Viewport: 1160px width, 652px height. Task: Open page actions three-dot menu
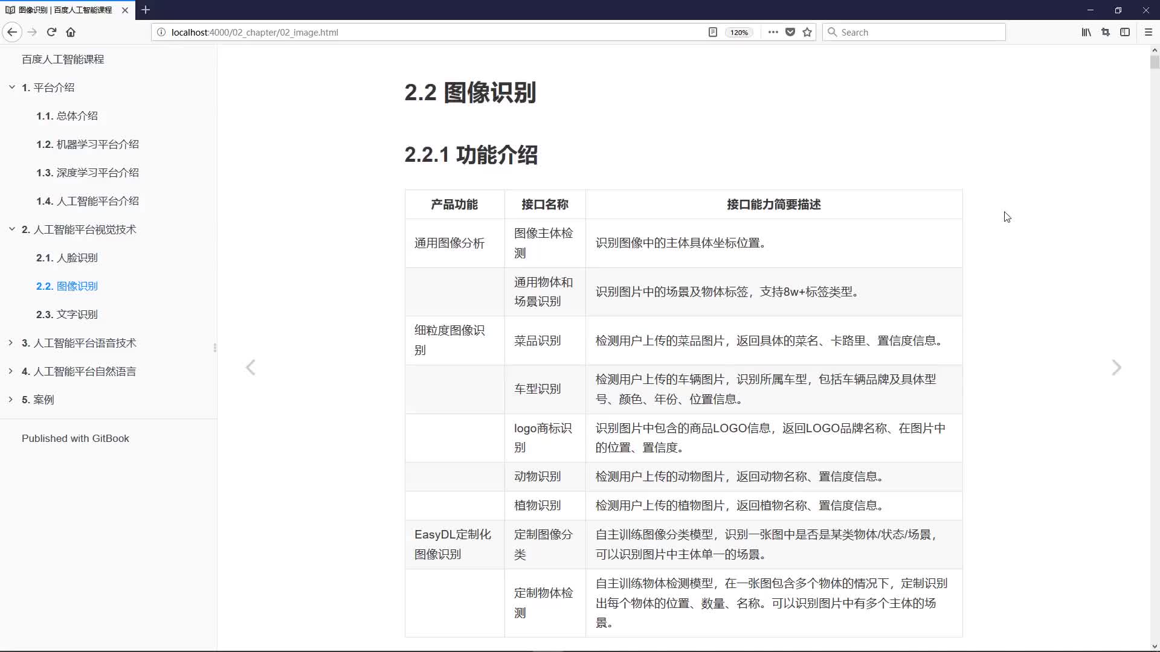(x=773, y=32)
